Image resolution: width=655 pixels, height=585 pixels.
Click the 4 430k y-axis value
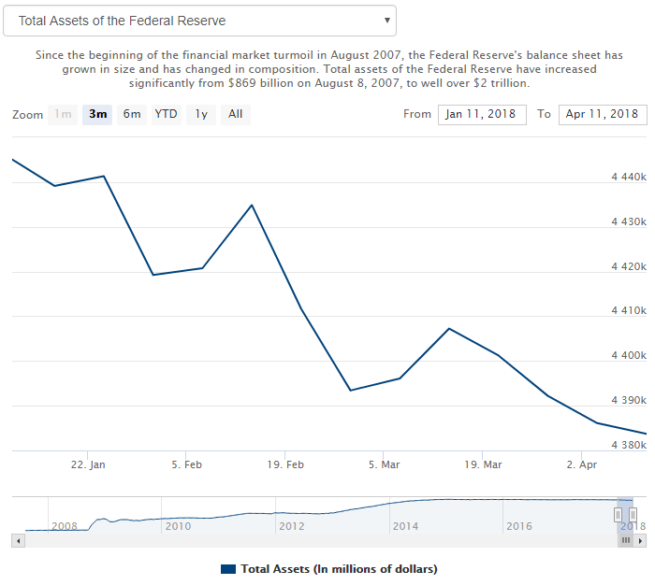(x=629, y=221)
